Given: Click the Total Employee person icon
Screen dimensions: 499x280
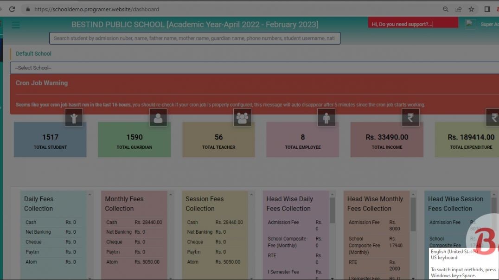Looking at the screenshot, I should point(326,118).
